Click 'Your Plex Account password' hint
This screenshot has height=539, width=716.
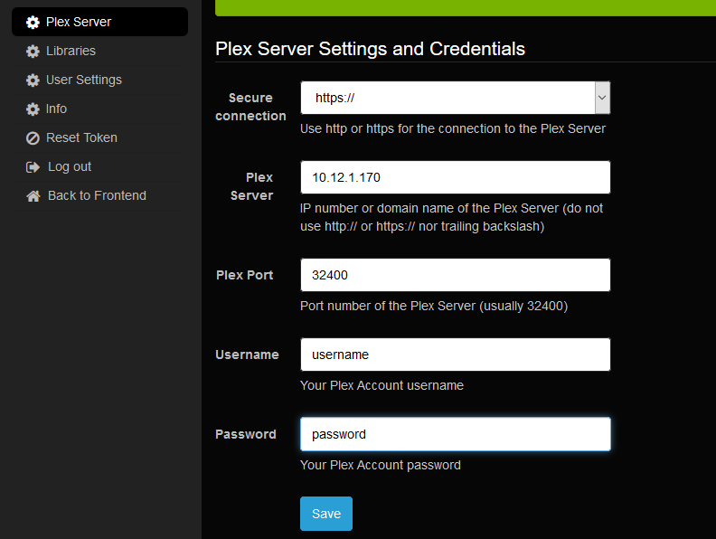381,465
